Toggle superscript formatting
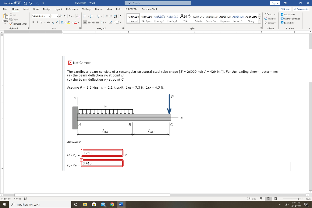The image size is (312, 208). click(57, 22)
